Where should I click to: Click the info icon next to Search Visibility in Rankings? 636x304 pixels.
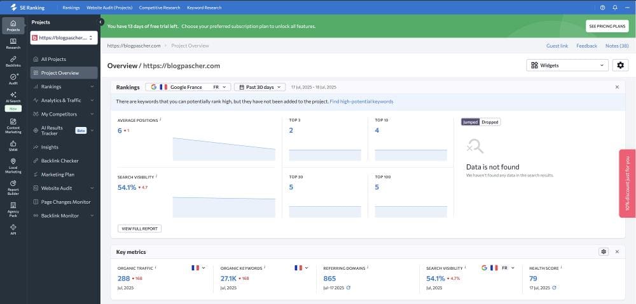(x=156, y=176)
